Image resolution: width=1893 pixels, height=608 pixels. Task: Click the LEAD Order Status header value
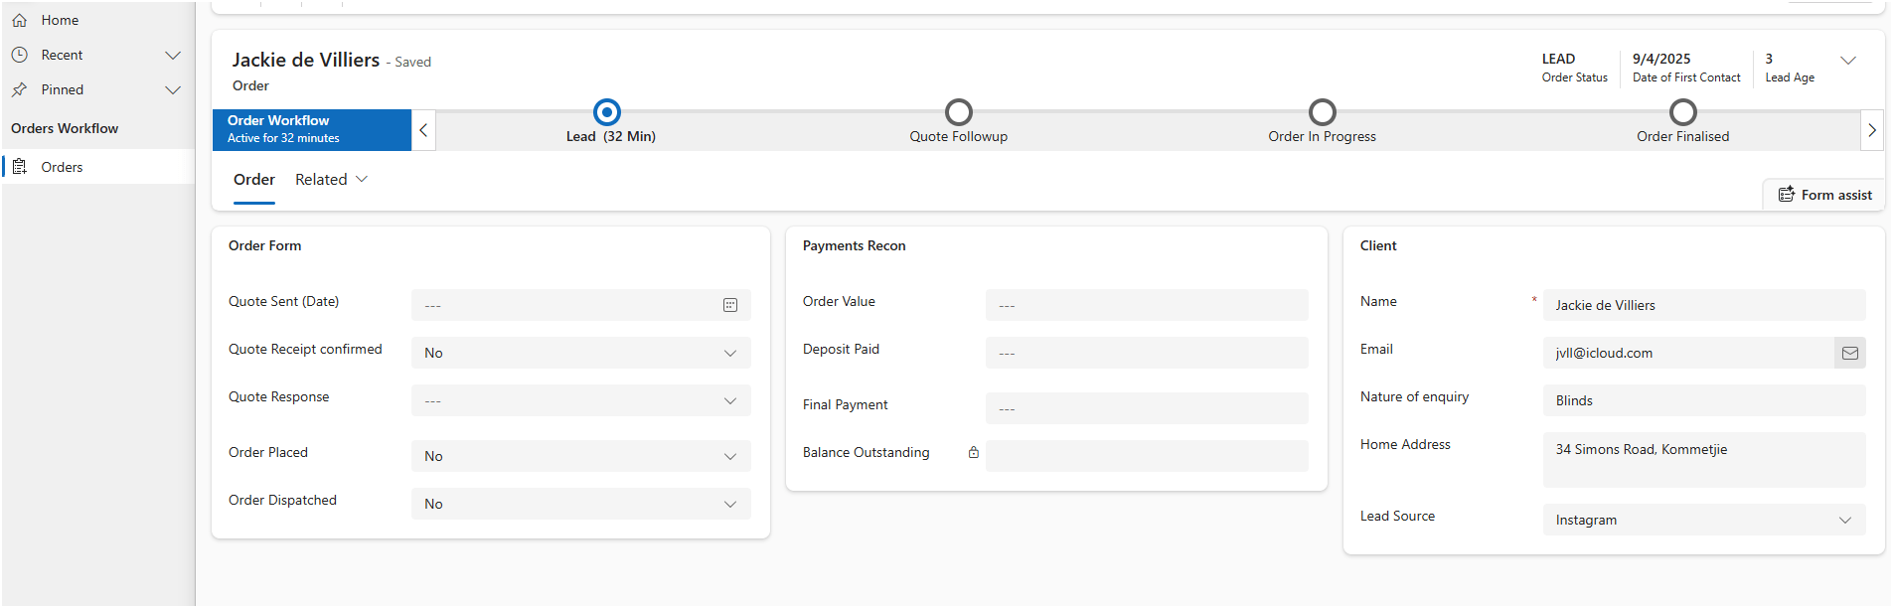1558,59
